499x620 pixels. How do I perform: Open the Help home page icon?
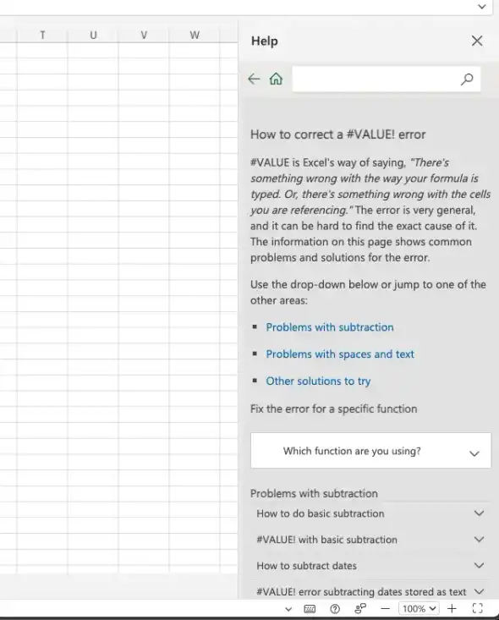[x=276, y=79]
